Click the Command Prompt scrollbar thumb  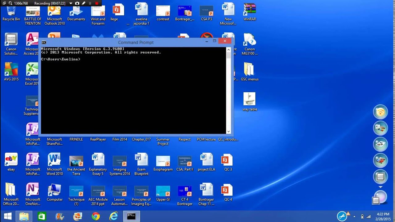click(x=229, y=55)
